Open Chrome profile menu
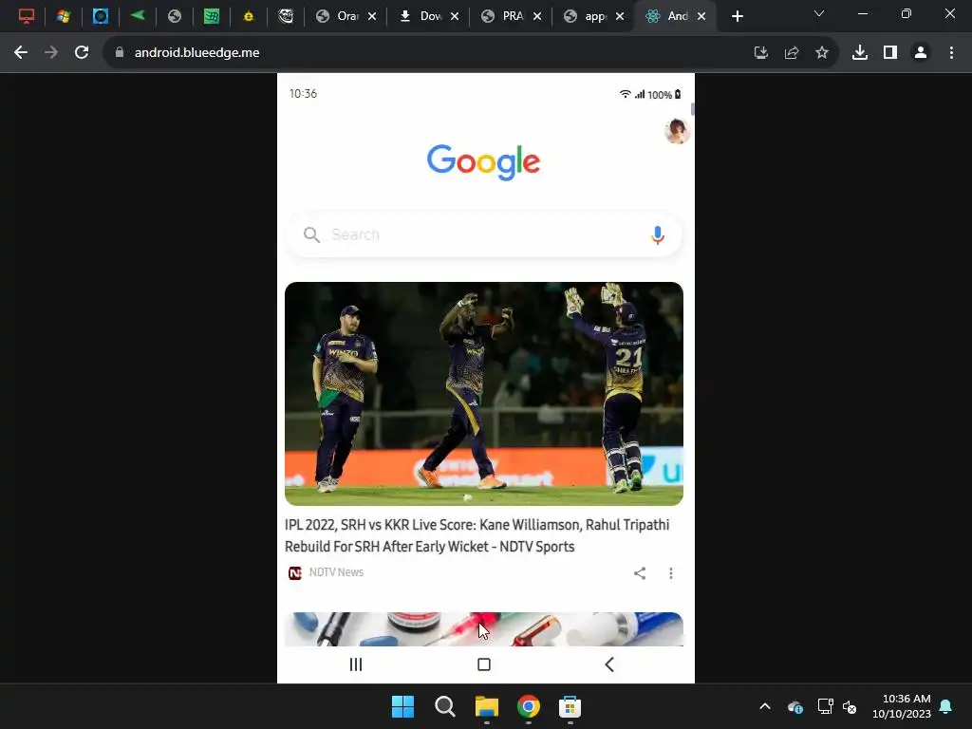This screenshot has width=972, height=729. 921,53
